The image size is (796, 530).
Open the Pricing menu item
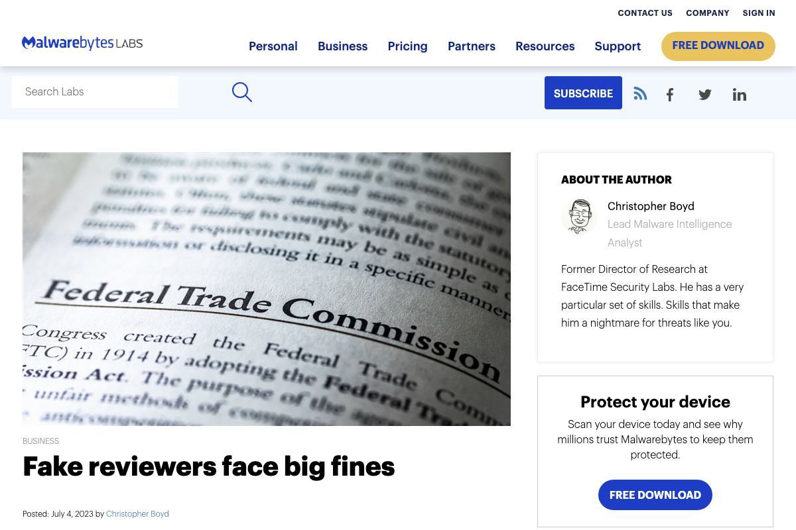pyautogui.click(x=407, y=46)
